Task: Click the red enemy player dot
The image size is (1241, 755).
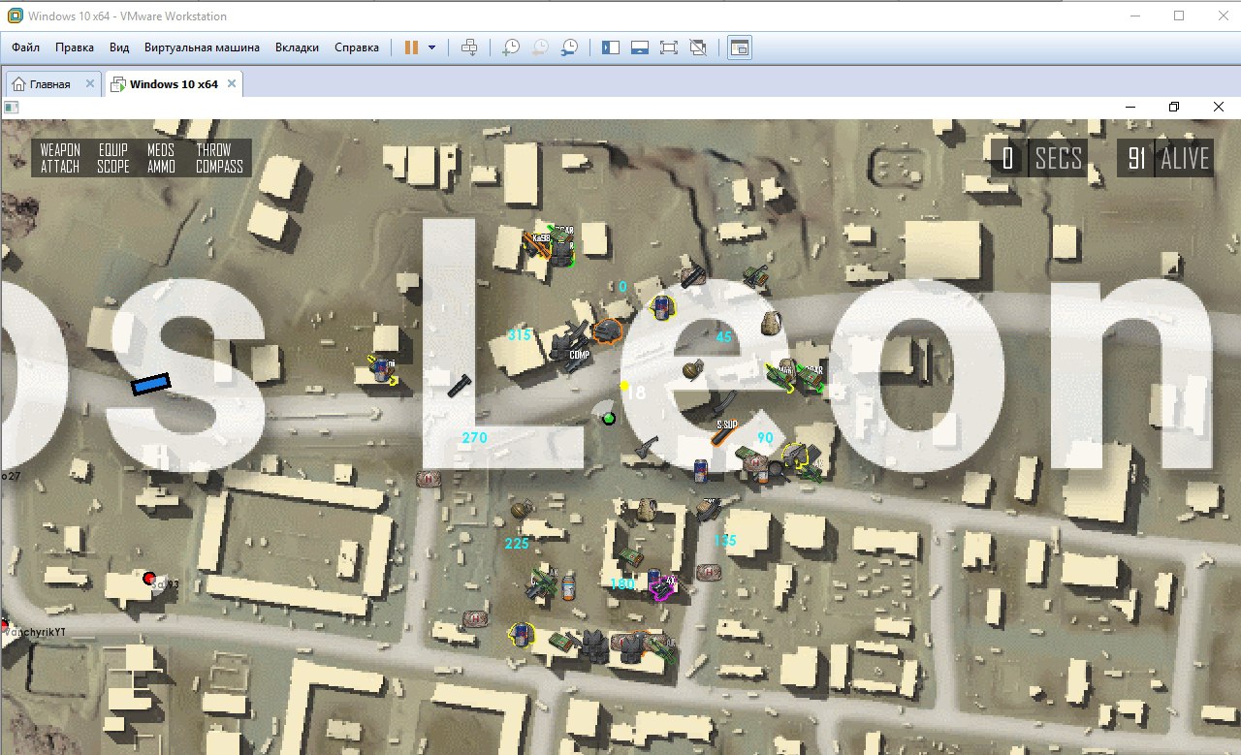Action: [148, 578]
